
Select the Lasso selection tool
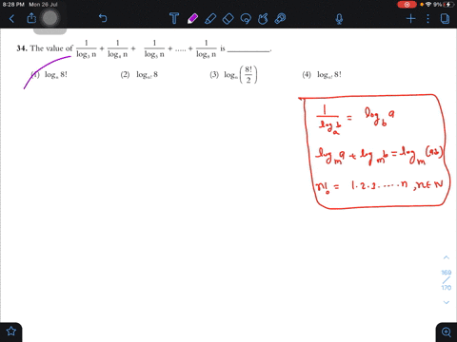246,19
